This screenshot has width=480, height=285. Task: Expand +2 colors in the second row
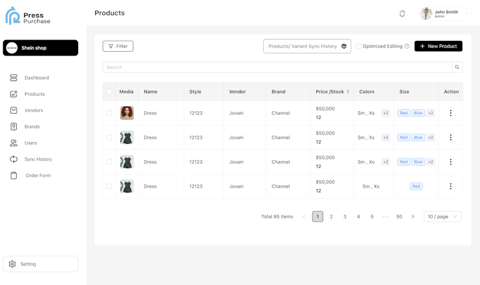(x=386, y=137)
